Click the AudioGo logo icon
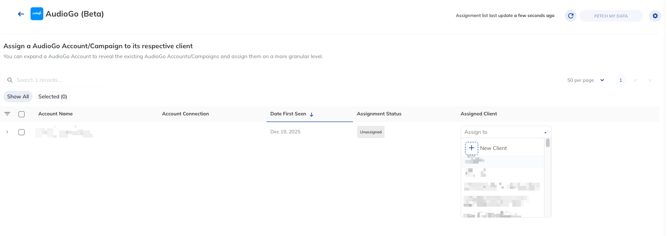 (37, 14)
